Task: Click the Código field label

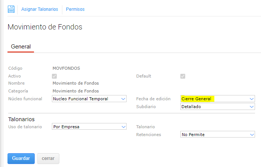Action: [15, 68]
